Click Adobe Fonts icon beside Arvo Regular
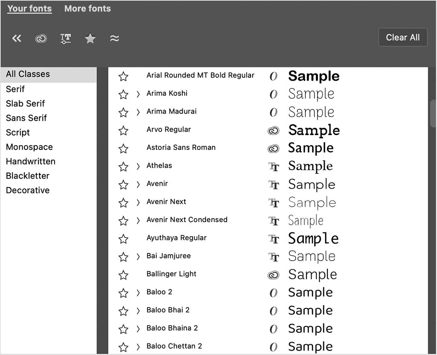 [274, 131]
